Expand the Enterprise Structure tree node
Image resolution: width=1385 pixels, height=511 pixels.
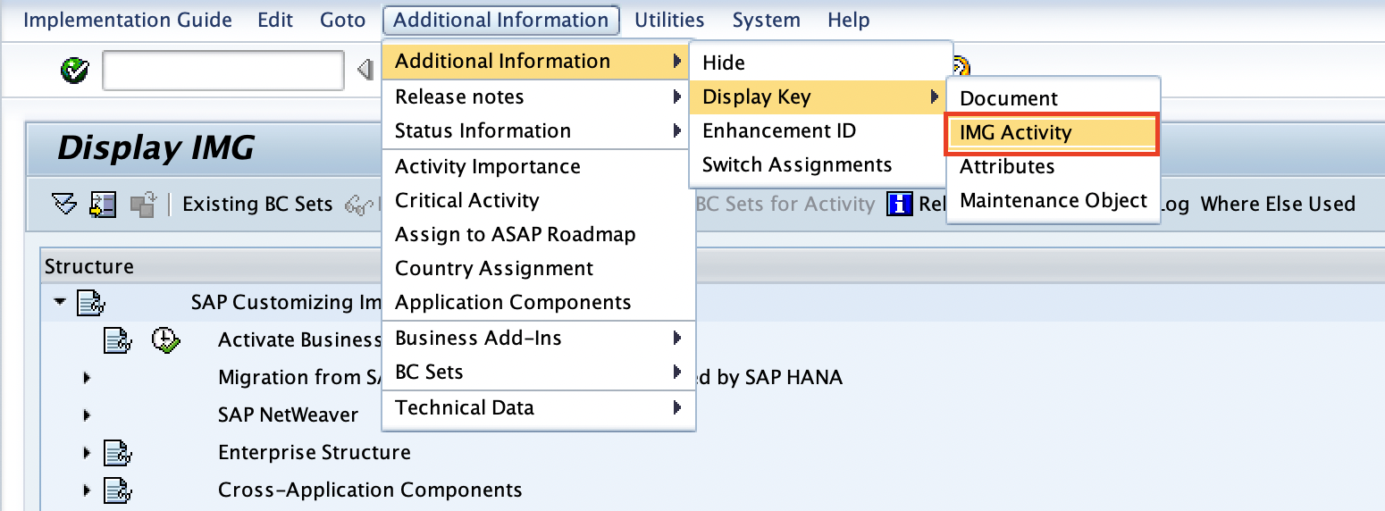coord(87,453)
